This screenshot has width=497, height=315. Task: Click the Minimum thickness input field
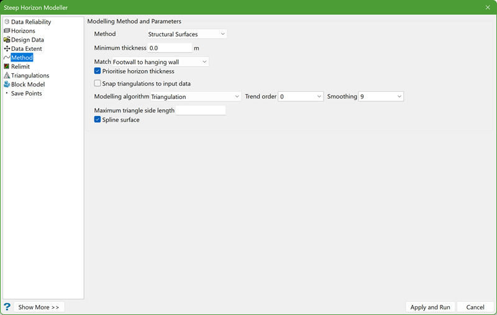[170, 48]
